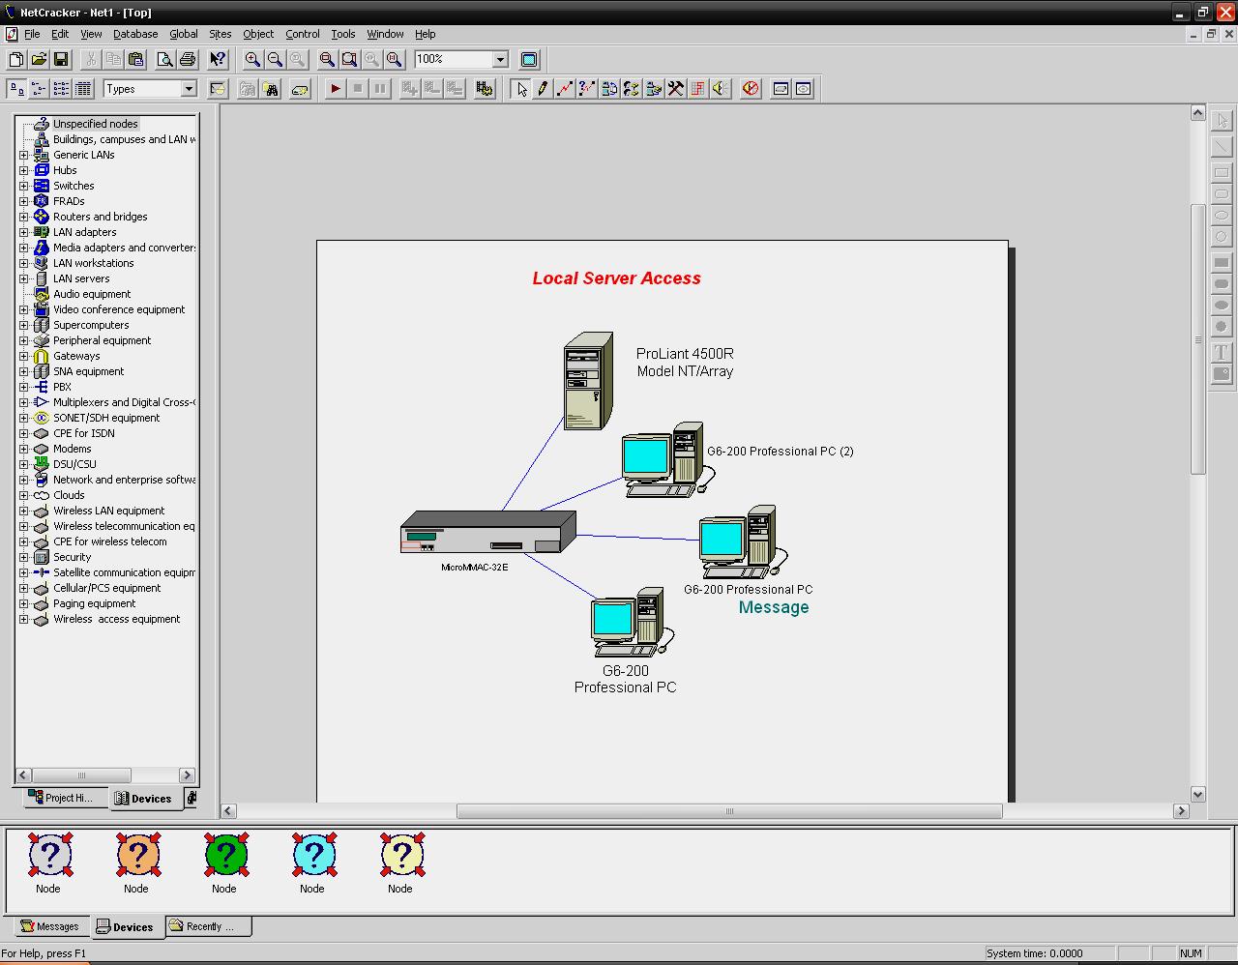Image resolution: width=1238 pixels, height=965 pixels.
Task: Select the Text tool in the drawing palette
Action: click(x=1222, y=352)
